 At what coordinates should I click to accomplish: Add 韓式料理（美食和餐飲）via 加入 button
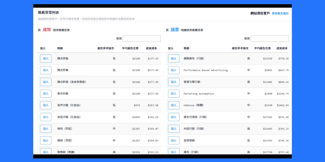46,82
